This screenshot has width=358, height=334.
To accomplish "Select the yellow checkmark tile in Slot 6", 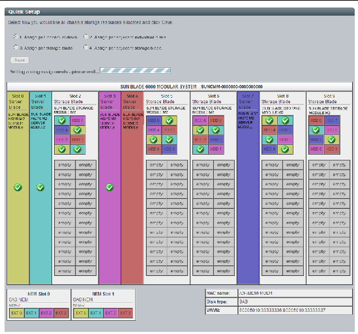I will coord(200,130).
